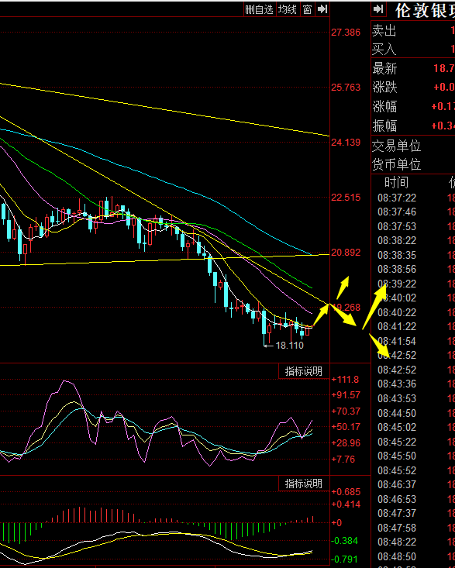
Task: Click the 卖出 row in quote panel
Action: [413, 31]
